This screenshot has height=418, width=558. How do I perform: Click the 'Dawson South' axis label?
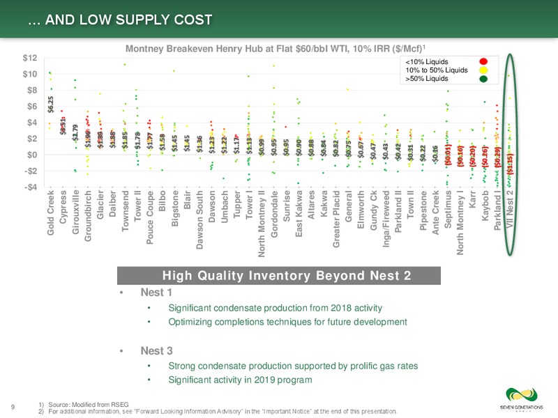(199, 219)
